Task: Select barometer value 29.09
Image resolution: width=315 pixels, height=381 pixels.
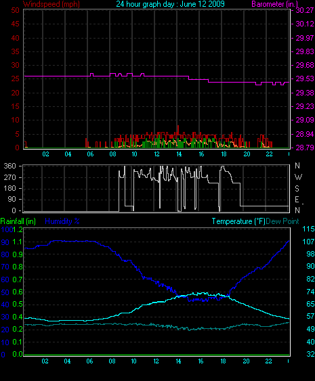Action: click(305, 120)
